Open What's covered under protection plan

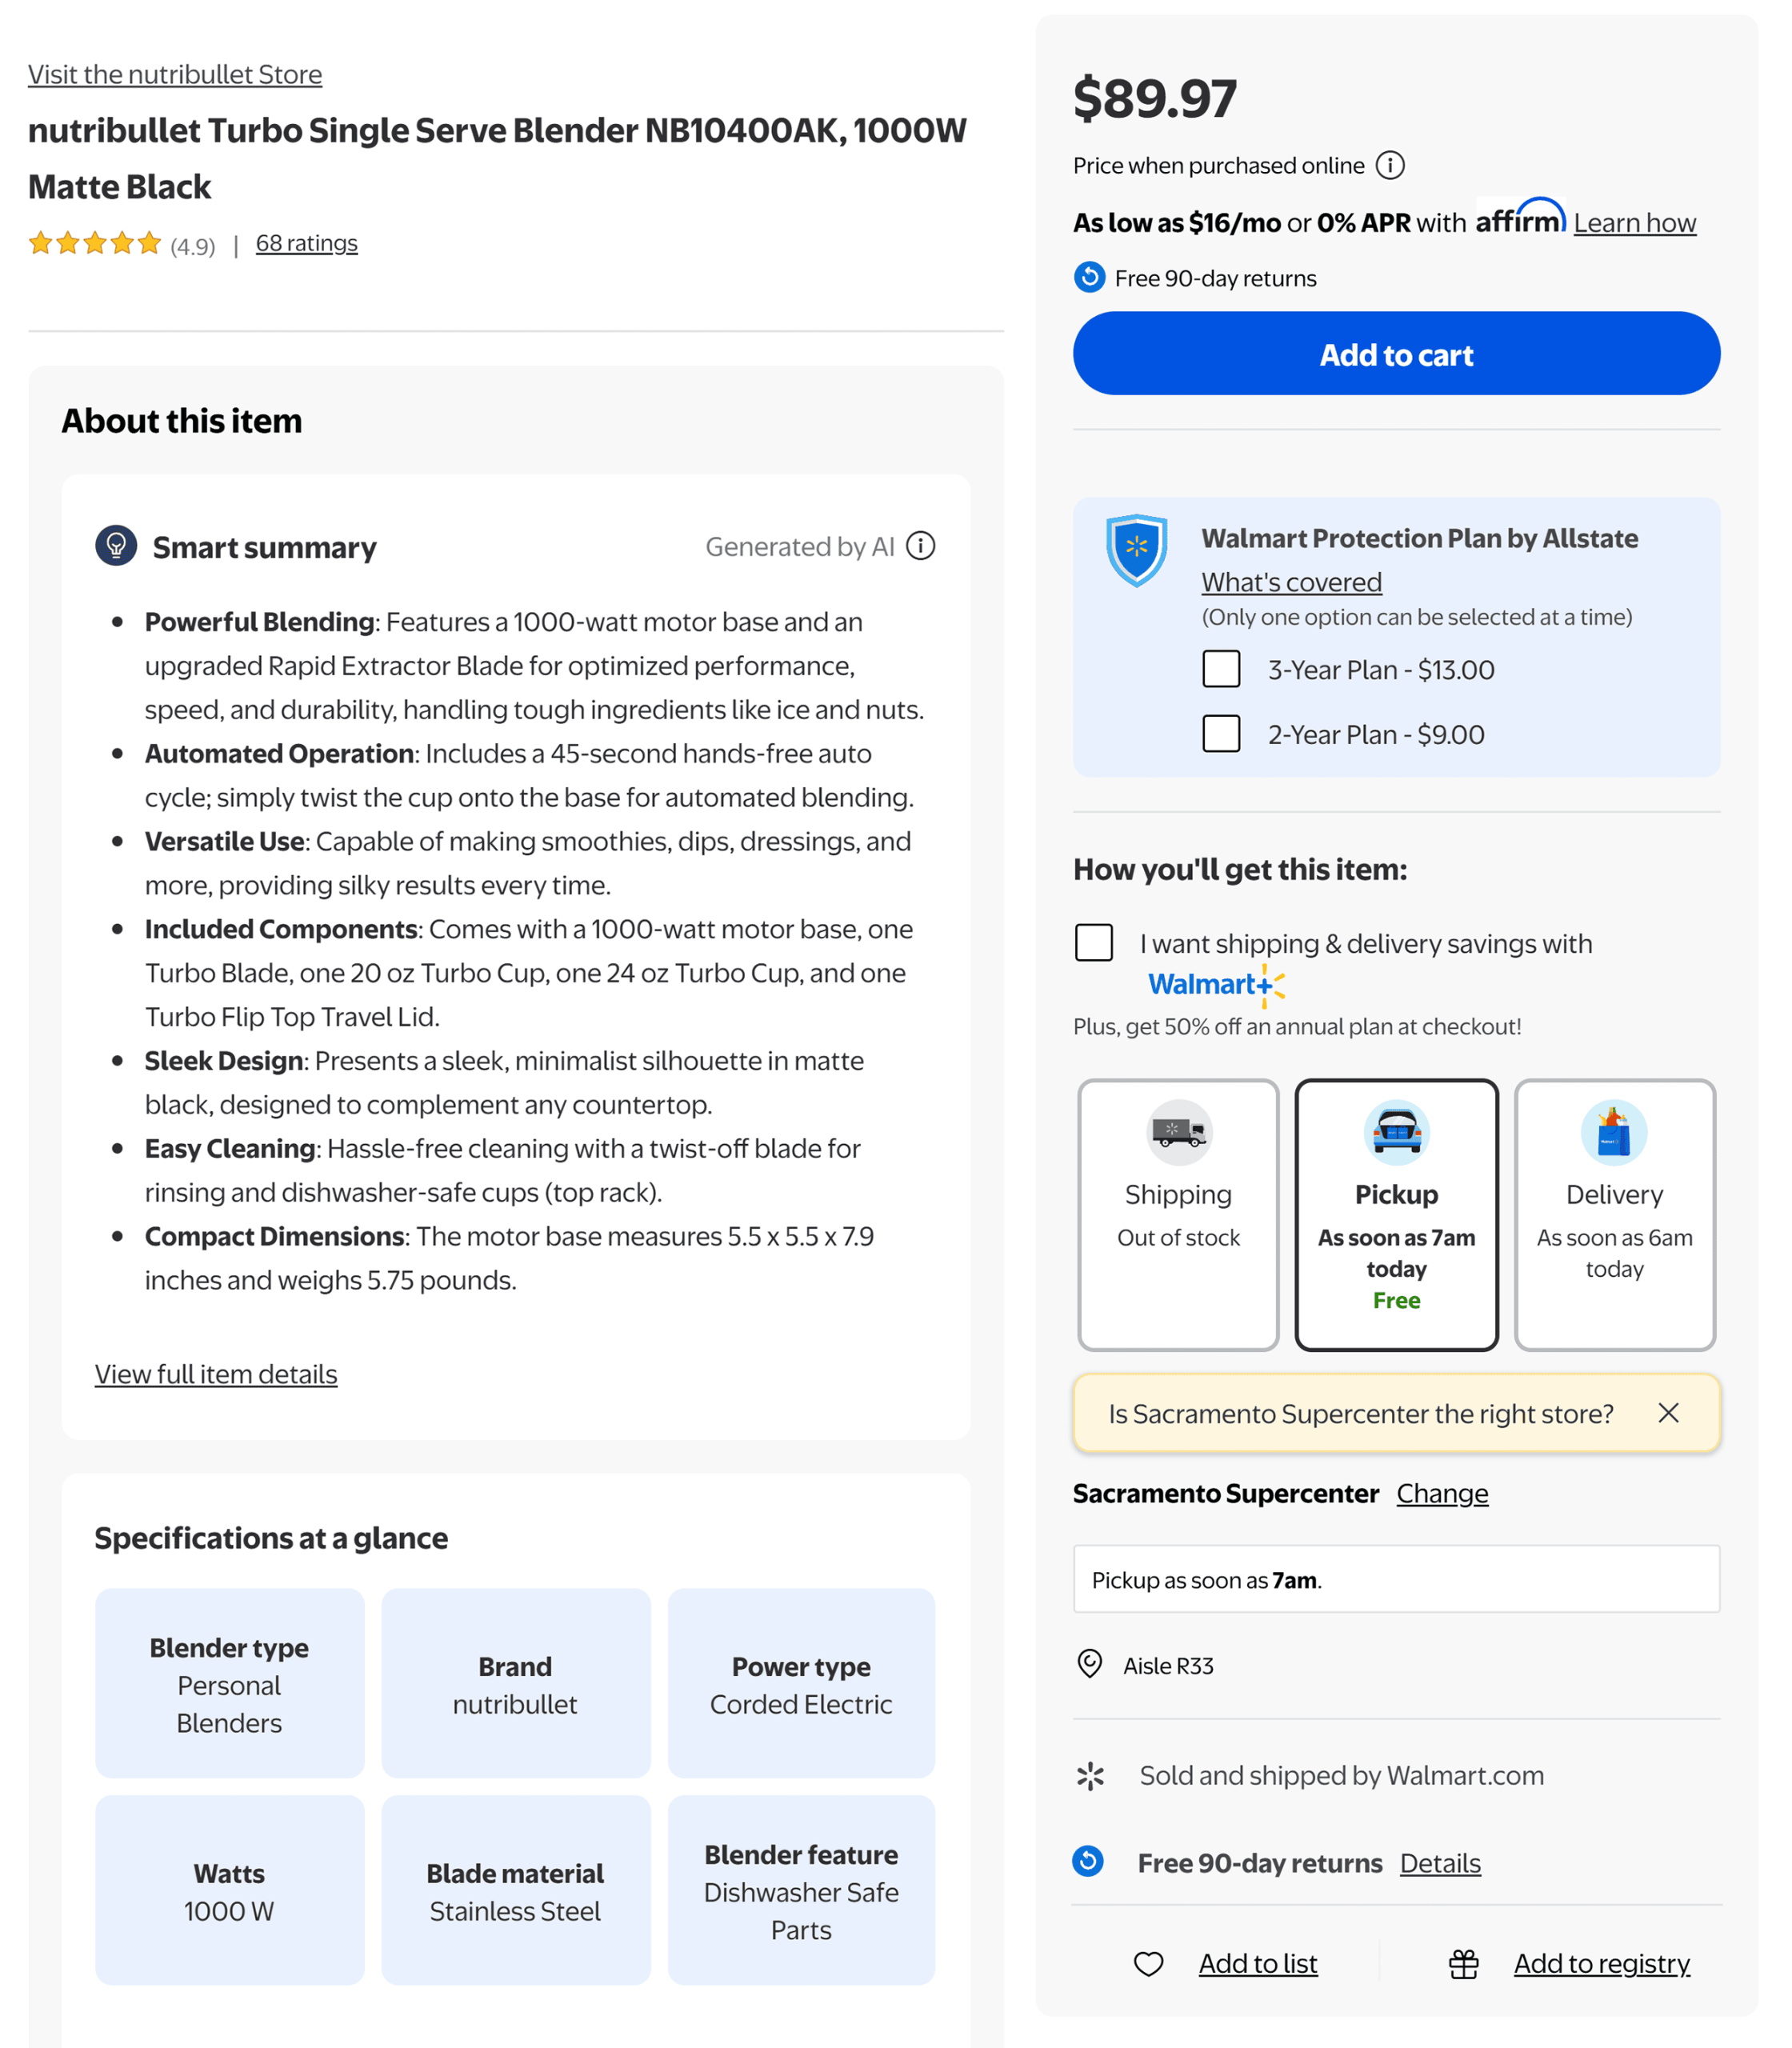coord(1291,581)
